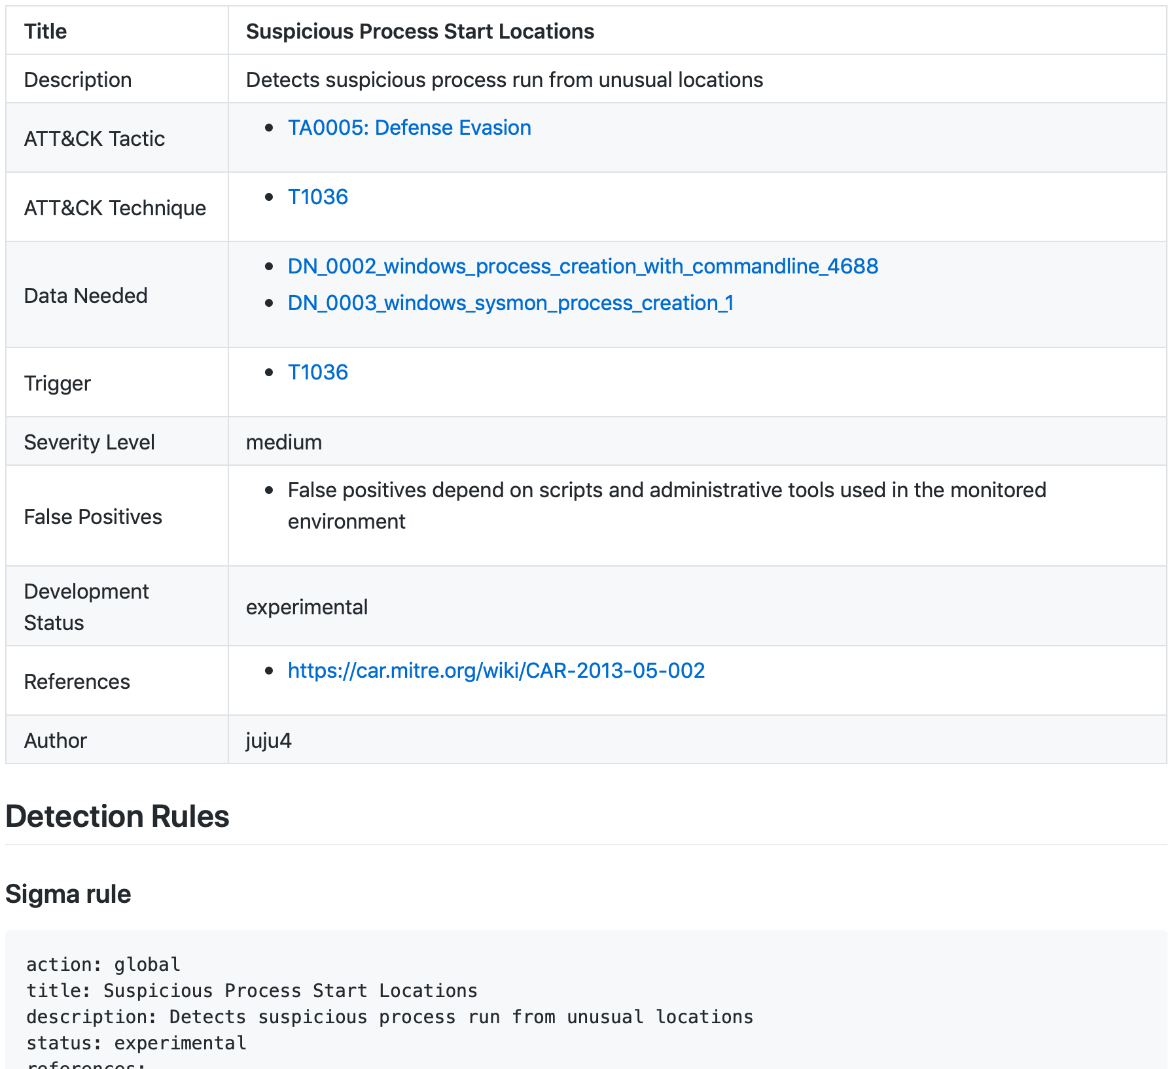
Task: Click the False Positives explanation text
Action: point(666,491)
